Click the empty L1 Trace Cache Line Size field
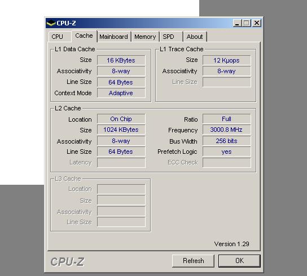 [x=226, y=82]
